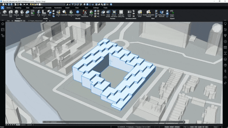The height and width of the screenshot is (128, 228).
Task: Toggle HKA in the status bar
Action: tap(207, 127)
